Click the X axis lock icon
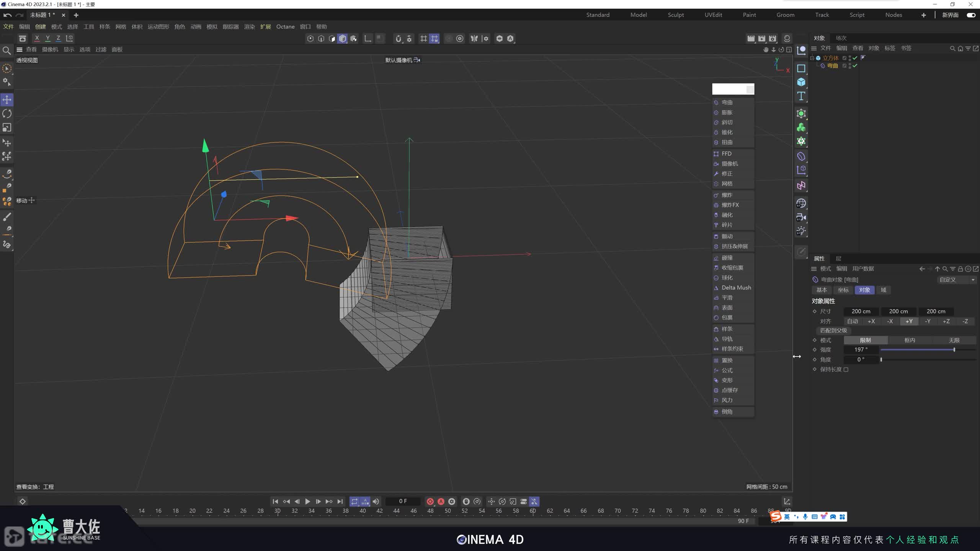This screenshot has width=980, height=551. pyautogui.click(x=37, y=38)
